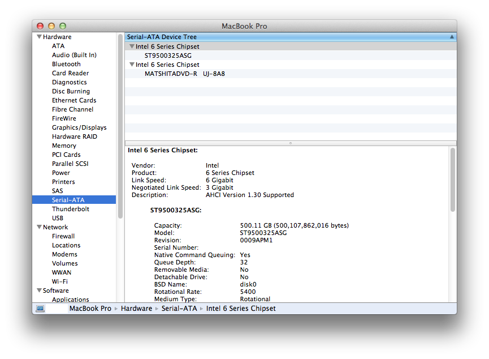Screen dimensions: 489x359
Task: Click the yellow minimize window button
Action: (51, 26)
